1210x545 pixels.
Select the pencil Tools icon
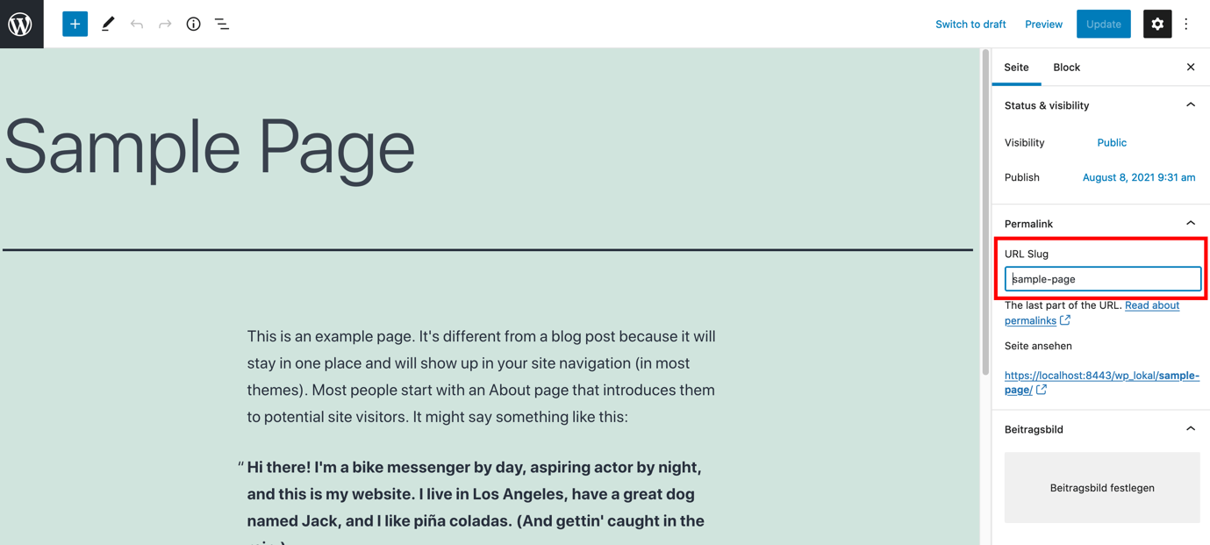point(108,24)
